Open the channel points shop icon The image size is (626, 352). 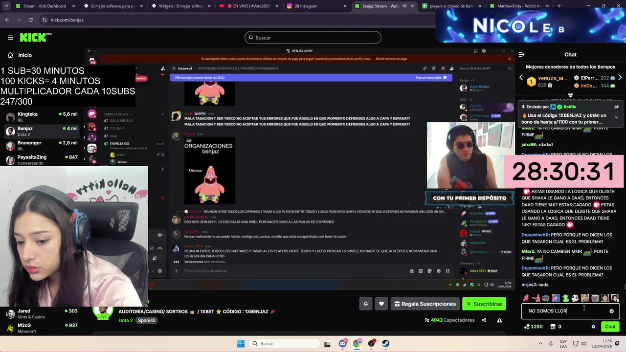click(x=553, y=327)
